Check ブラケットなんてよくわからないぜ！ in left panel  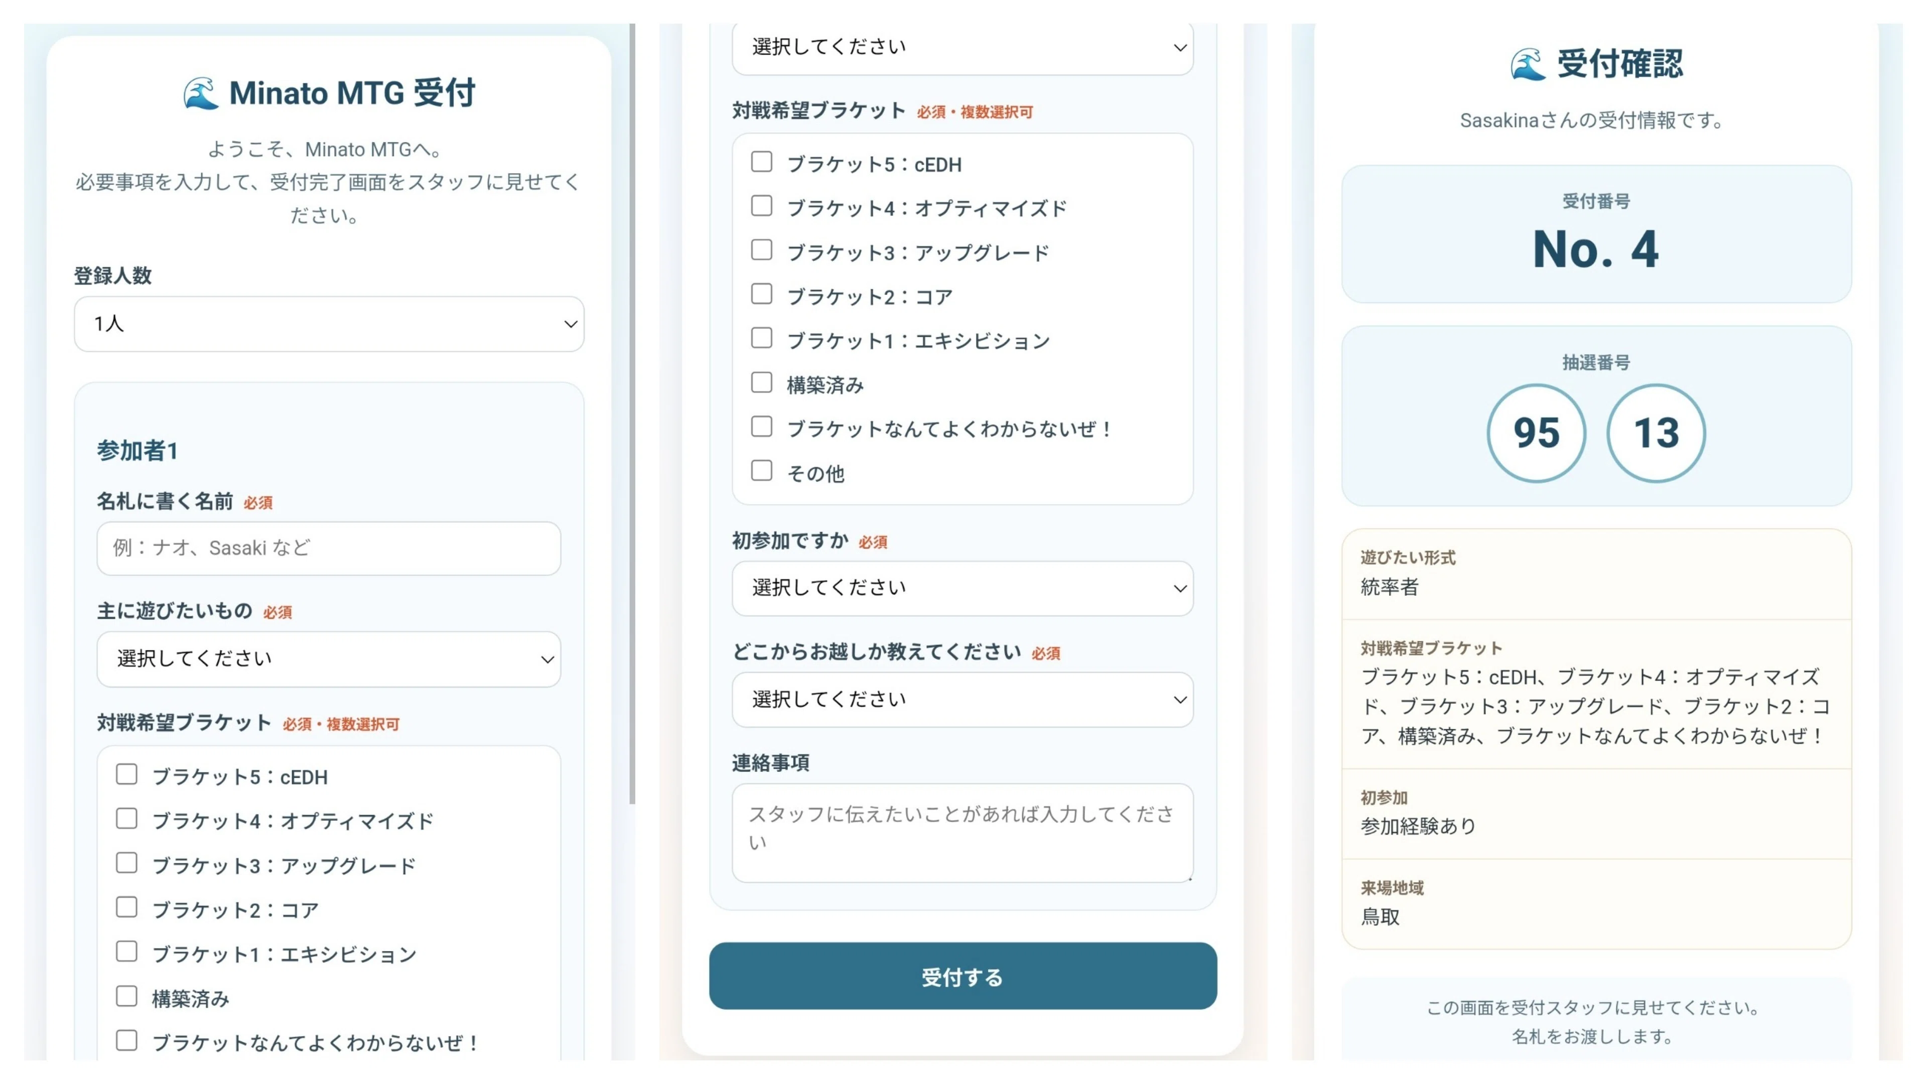(x=126, y=1040)
